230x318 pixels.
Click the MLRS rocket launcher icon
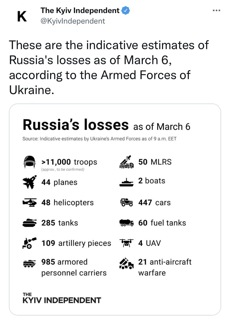(x=127, y=162)
